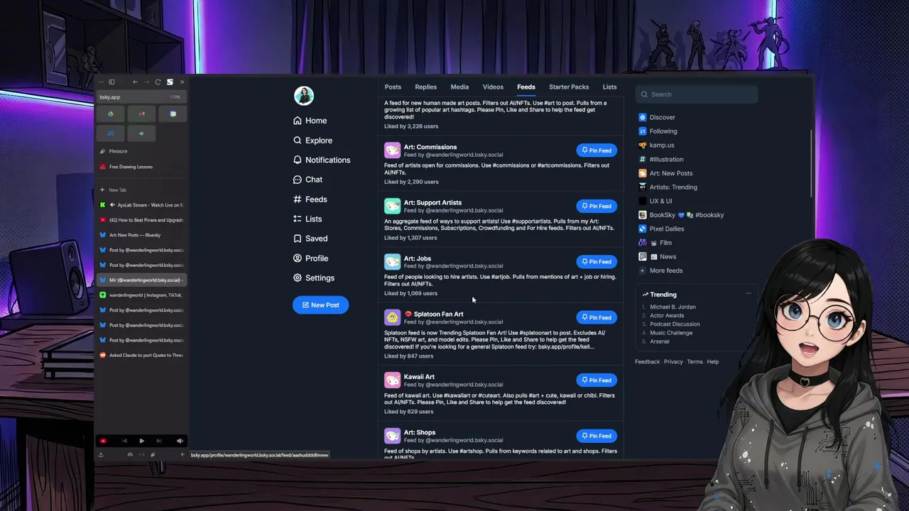
Task: Open the Explore page
Action: click(x=312, y=141)
